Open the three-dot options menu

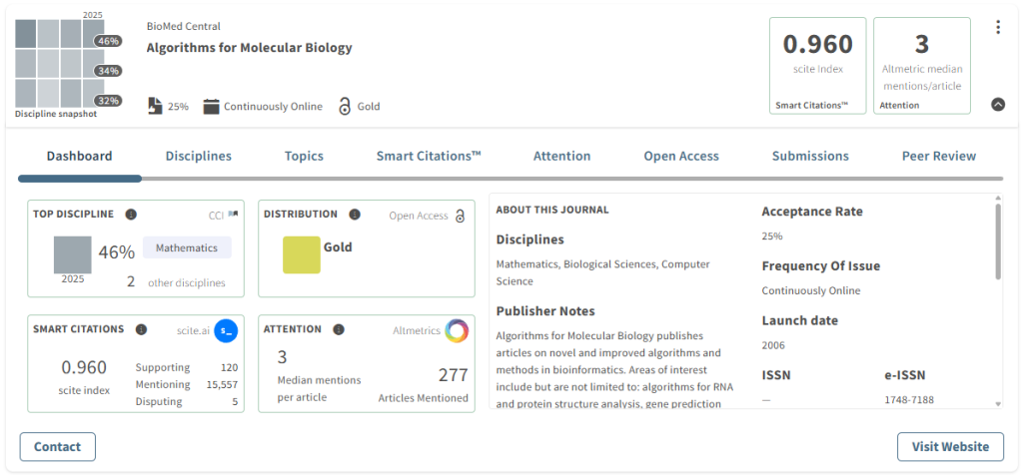pyautogui.click(x=998, y=27)
